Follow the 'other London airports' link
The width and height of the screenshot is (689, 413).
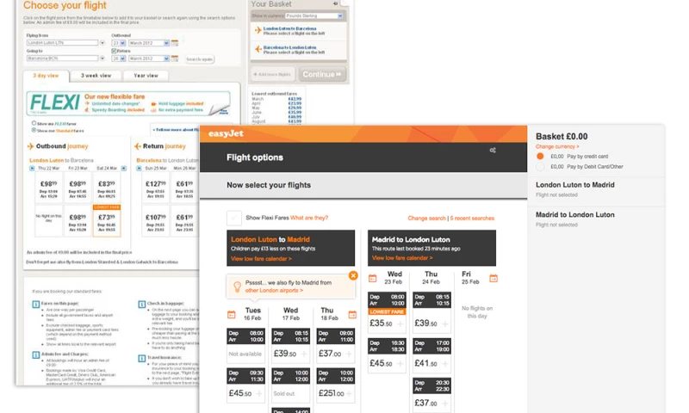(x=274, y=291)
